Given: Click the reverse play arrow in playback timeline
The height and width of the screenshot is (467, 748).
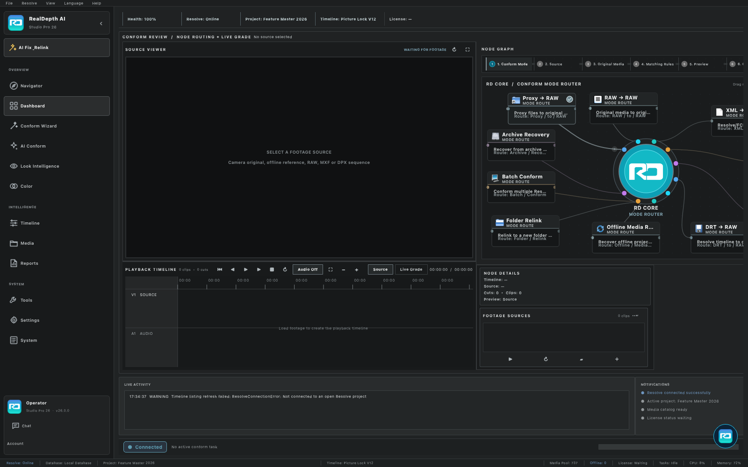Looking at the screenshot, I should (233, 269).
